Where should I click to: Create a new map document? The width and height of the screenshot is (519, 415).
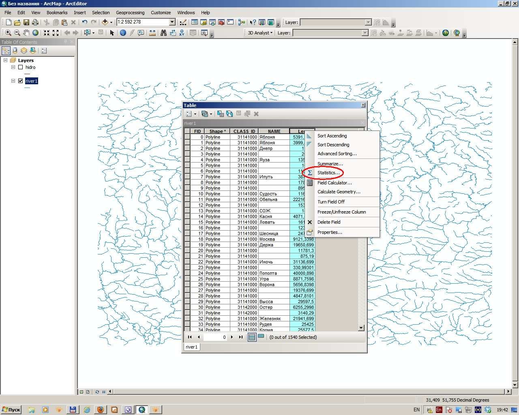point(8,22)
